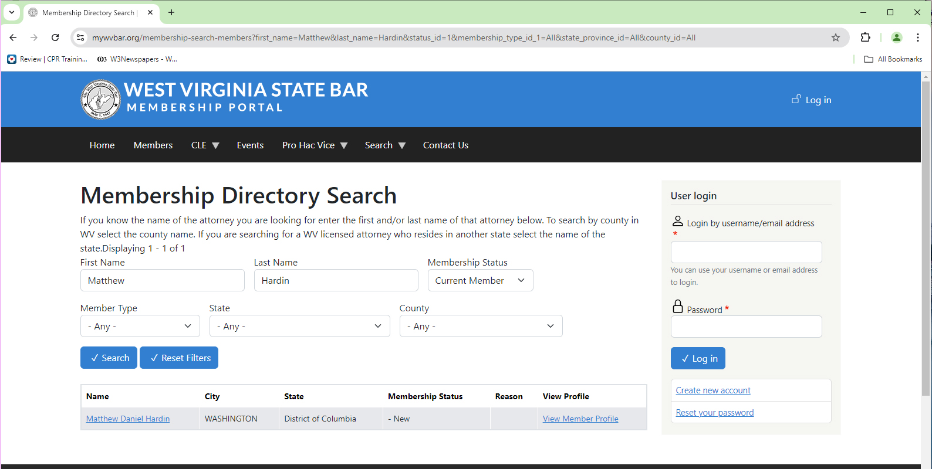Click the West Virginia State Bar seal logo
Screen dimensions: 932x469
[x=100, y=99]
